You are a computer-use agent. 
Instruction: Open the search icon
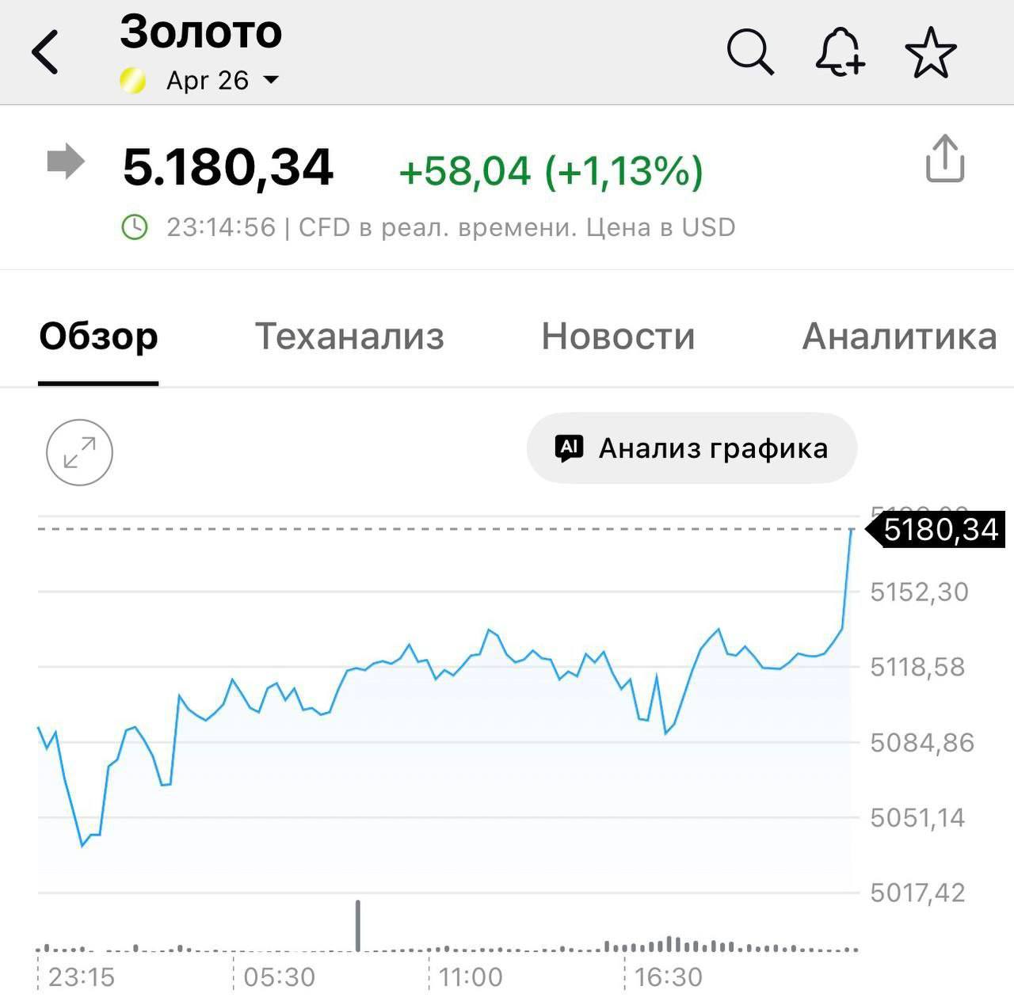pos(749,51)
